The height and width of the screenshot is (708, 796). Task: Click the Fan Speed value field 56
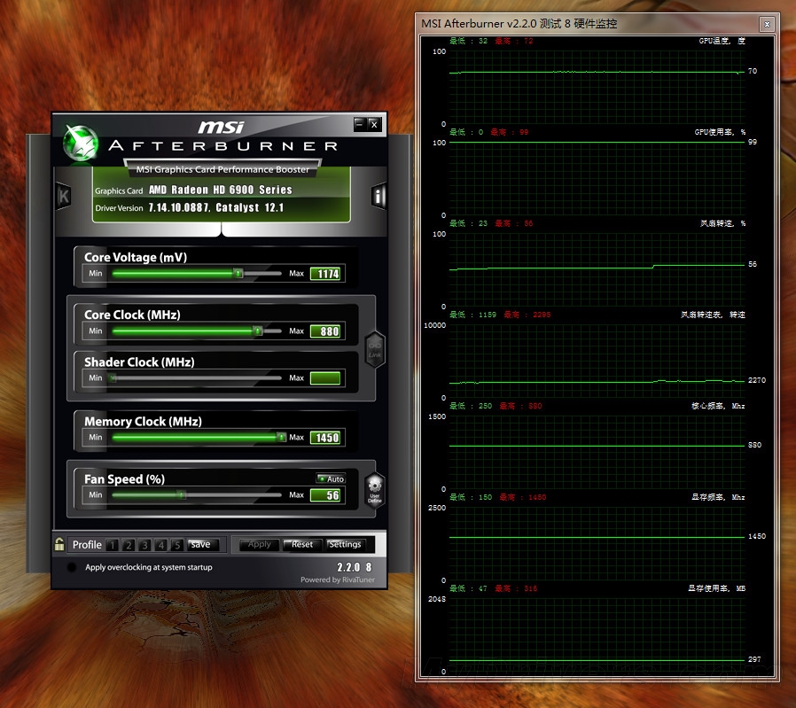tap(325, 494)
